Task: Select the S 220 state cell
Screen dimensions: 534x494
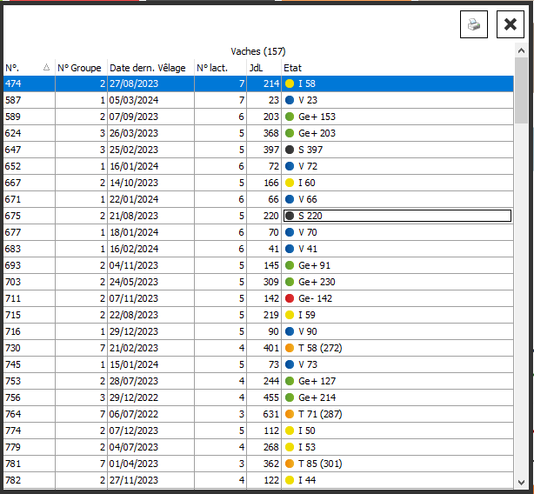Action: [x=397, y=216]
